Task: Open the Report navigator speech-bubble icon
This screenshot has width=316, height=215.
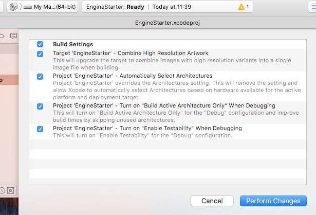Action: pos(14,36)
